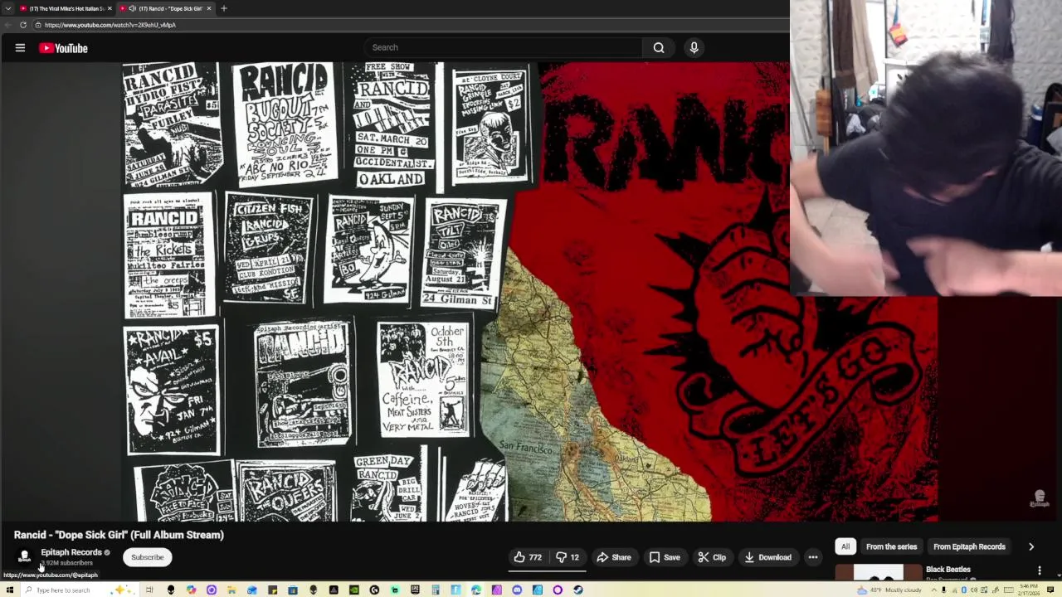Go back with the browser back arrow
The width and height of the screenshot is (1062, 597).
(8, 25)
